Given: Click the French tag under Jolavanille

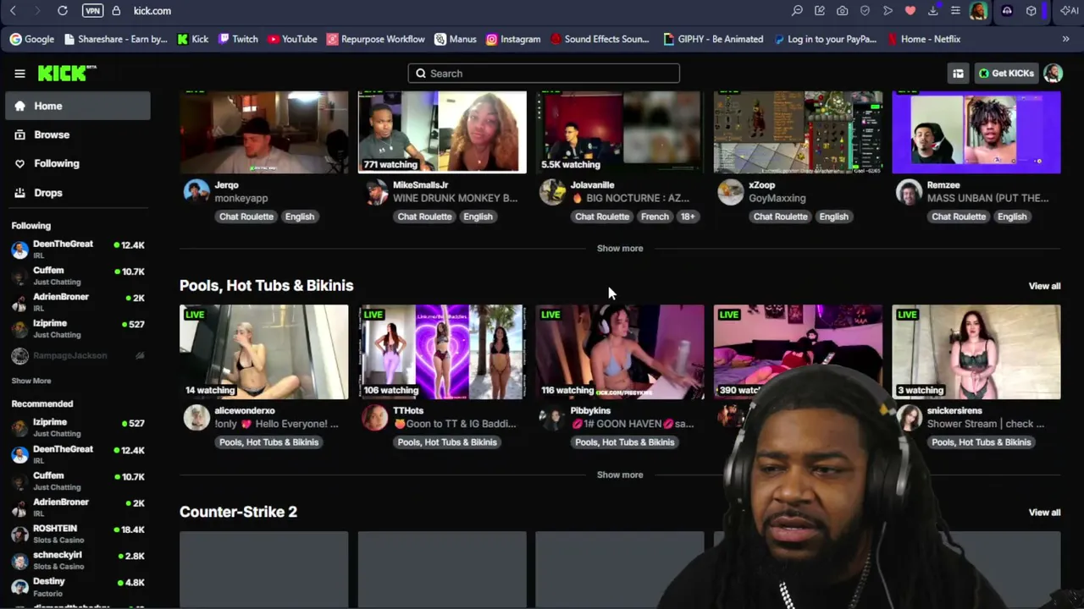Looking at the screenshot, I should [655, 217].
